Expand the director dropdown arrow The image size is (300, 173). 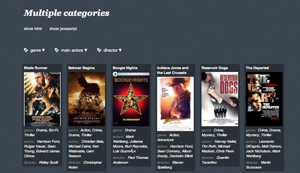[x=120, y=50]
